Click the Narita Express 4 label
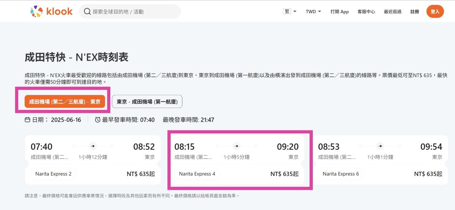Image resolution: width=455 pixels, height=210 pixels. click(x=197, y=174)
